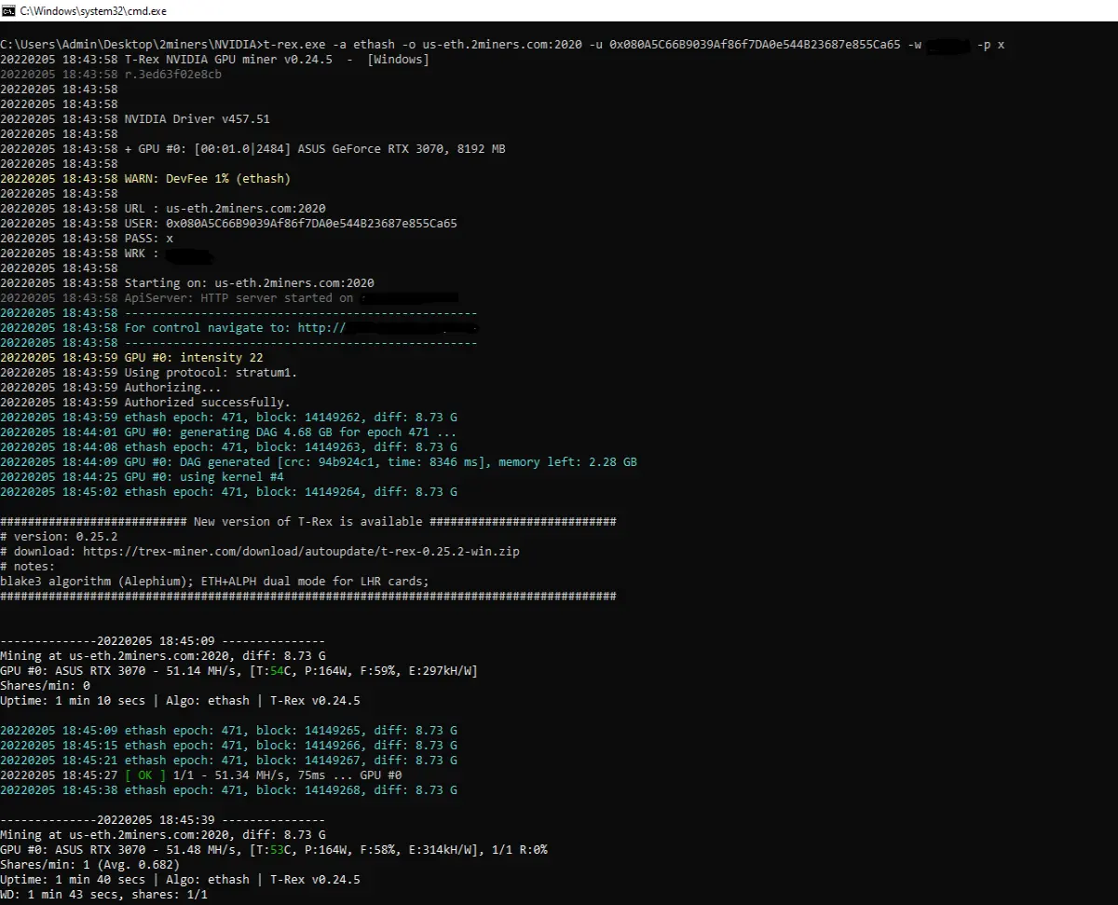
Task: Click the 'URL : us-eth.2miners.com:2020' line
Action: 163,209
